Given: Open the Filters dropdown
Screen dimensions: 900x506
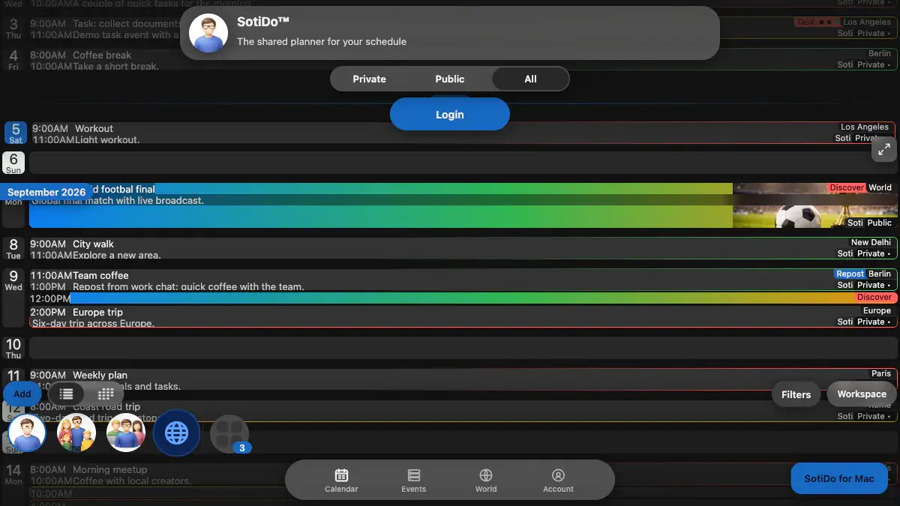Looking at the screenshot, I should 796,394.
